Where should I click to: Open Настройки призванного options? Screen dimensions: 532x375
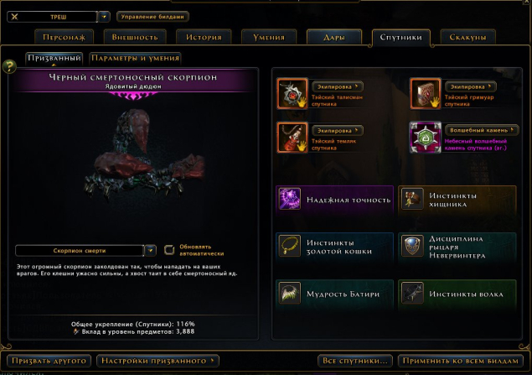158,361
